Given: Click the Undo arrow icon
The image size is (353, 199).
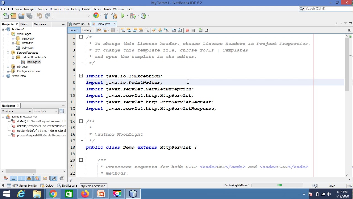Looking at the screenshot, I should pyautogui.click(x=39, y=16).
